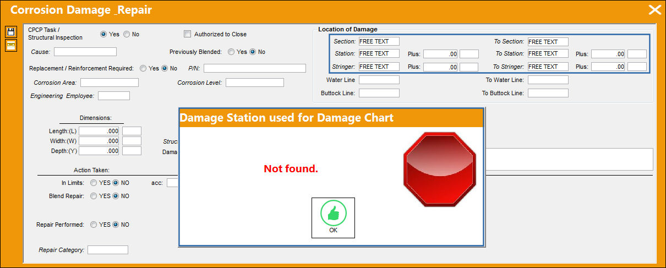The height and width of the screenshot is (268, 666).
Task: Close the Corrosion Damage Repair window
Action: [x=654, y=9]
